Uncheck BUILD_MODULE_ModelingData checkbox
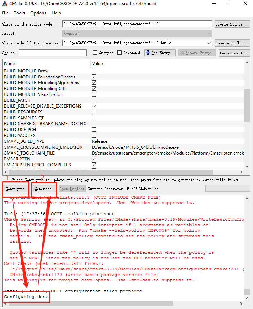 coord(94,89)
